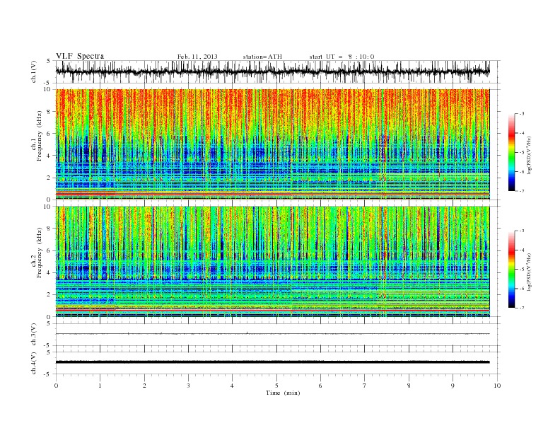Click the date label 'Feb. 11, 2013'
This screenshot has width=560, height=433.
point(197,57)
